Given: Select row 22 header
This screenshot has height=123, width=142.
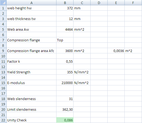Looking at the screenshot, I should 3,120.
